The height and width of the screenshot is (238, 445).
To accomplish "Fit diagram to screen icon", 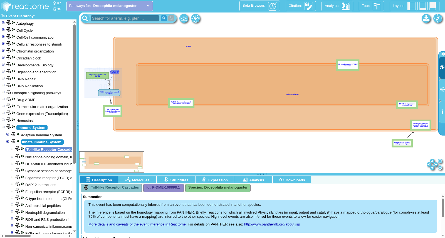I will (184, 19).
